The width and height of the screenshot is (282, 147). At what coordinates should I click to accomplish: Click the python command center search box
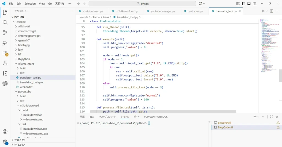(x=142, y=4)
